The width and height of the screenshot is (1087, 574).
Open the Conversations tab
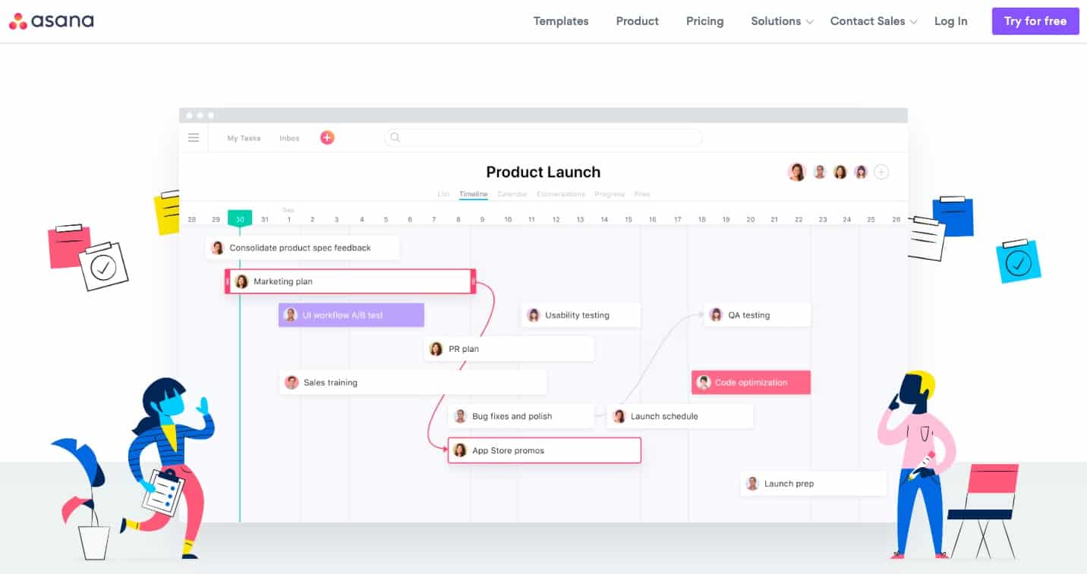561,194
